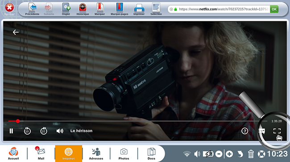290x162 pixels.
Task: Click the red progress bar scrubber
Action: 18,121
